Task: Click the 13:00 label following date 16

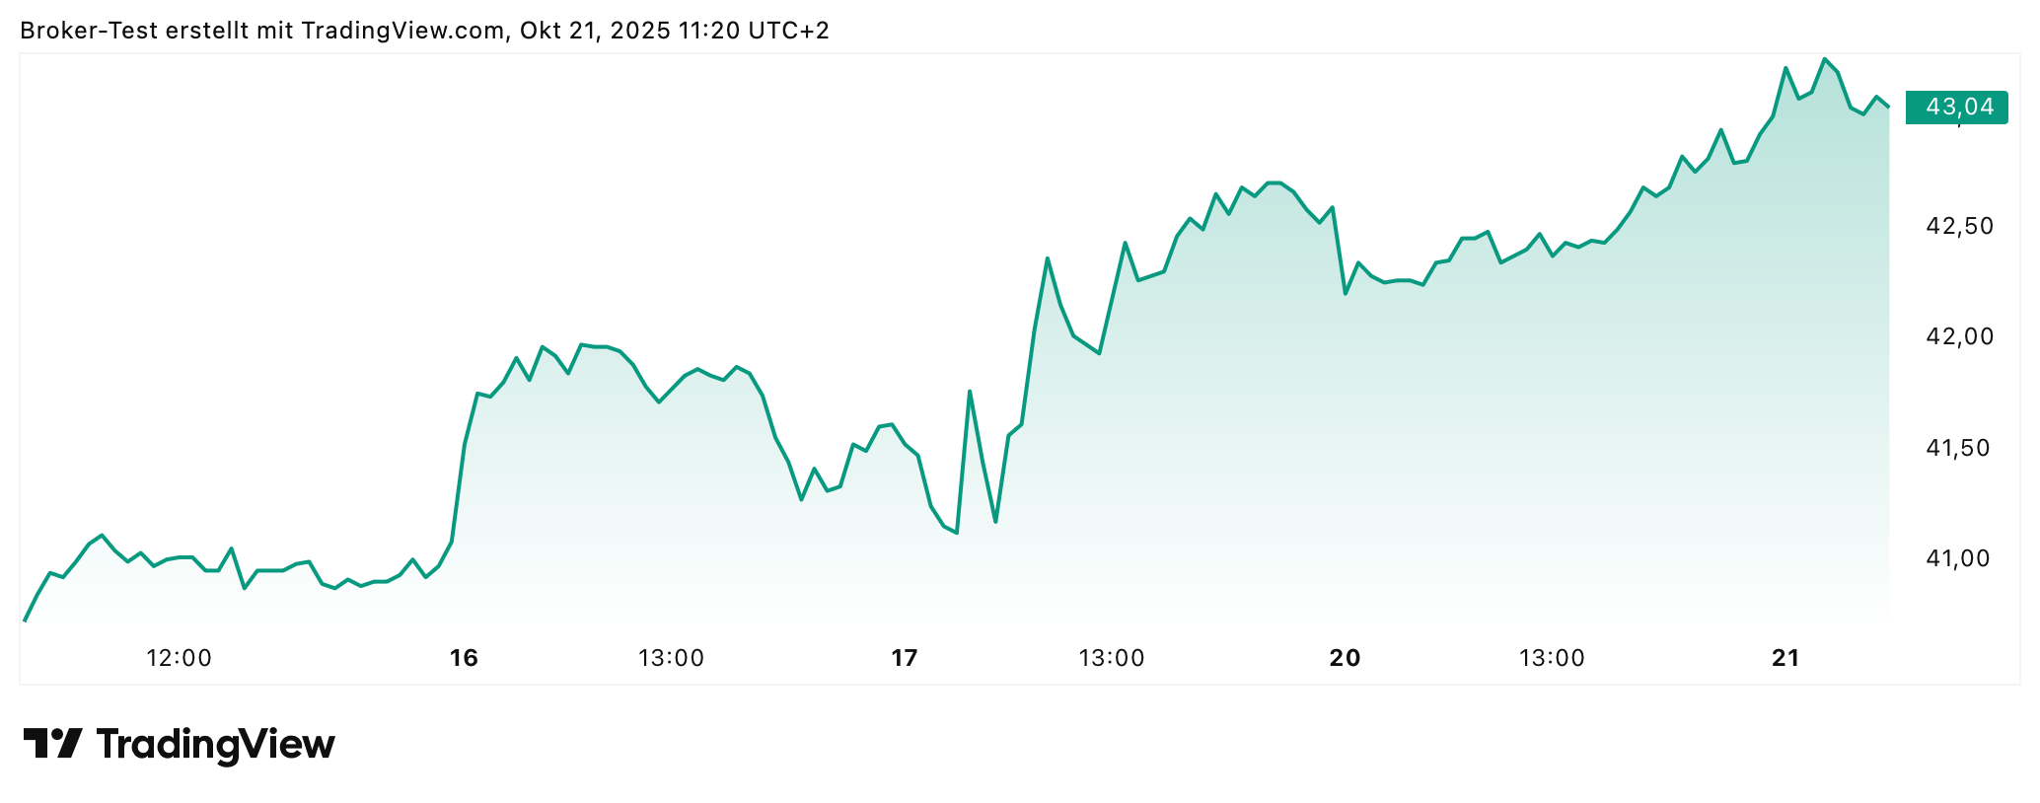Action: point(671,658)
